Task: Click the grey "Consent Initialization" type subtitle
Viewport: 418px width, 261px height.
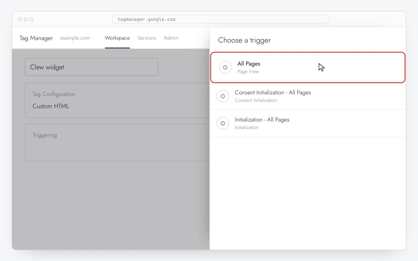Action: [x=256, y=100]
